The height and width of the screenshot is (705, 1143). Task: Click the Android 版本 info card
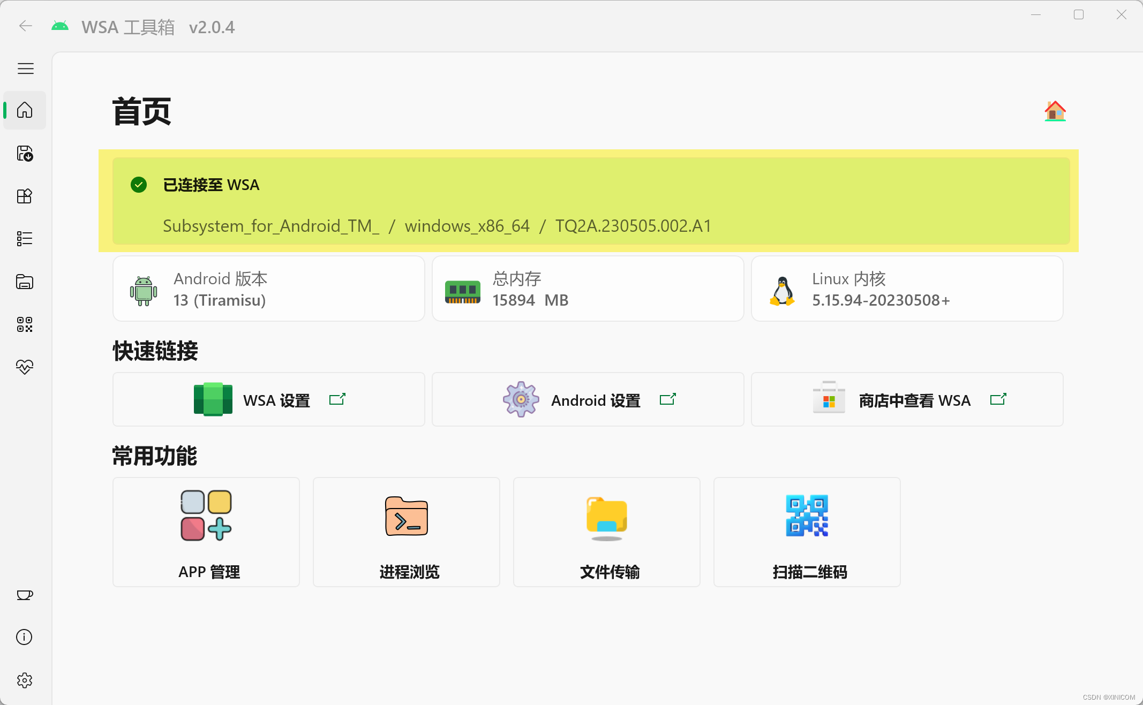269,289
